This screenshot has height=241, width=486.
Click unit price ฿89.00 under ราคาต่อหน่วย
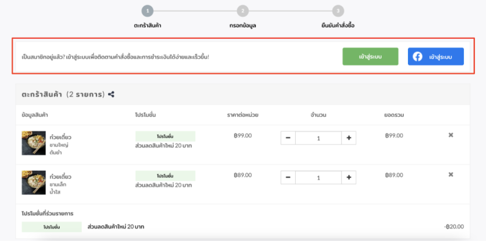click(x=243, y=175)
